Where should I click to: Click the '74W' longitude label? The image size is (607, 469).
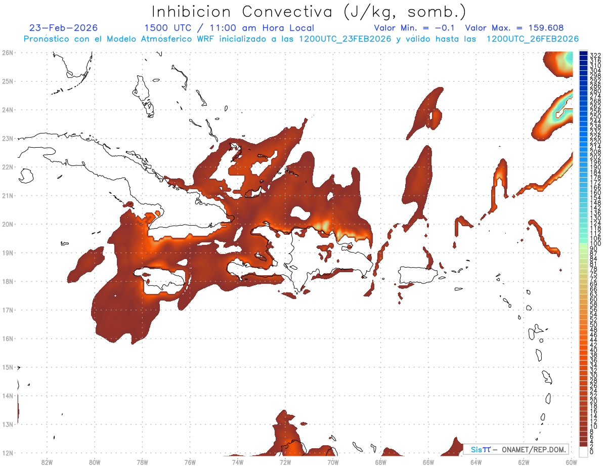pyautogui.click(x=238, y=462)
